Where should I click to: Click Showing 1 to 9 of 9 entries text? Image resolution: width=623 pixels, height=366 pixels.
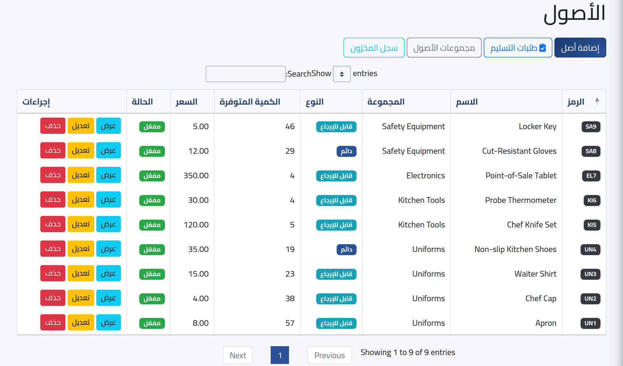click(408, 352)
